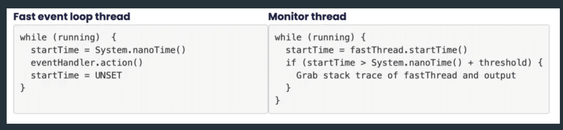
Task: Click the 'Monitor thread' heading
Action: pos(307,16)
